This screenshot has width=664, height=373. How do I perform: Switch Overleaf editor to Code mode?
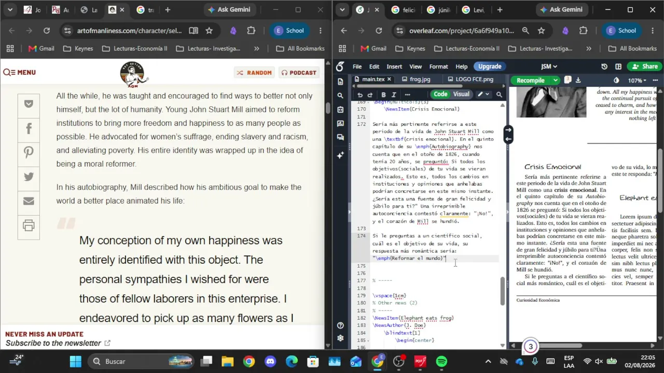click(440, 94)
